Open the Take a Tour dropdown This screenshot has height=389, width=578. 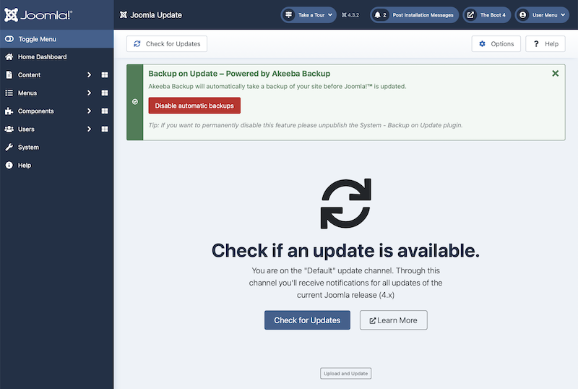pyautogui.click(x=309, y=15)
